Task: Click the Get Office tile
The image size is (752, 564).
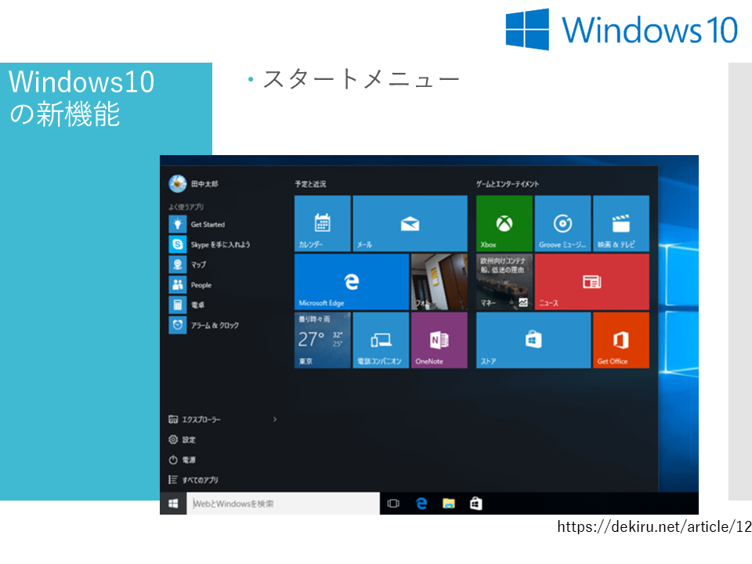Action: (x=621, y=340)
